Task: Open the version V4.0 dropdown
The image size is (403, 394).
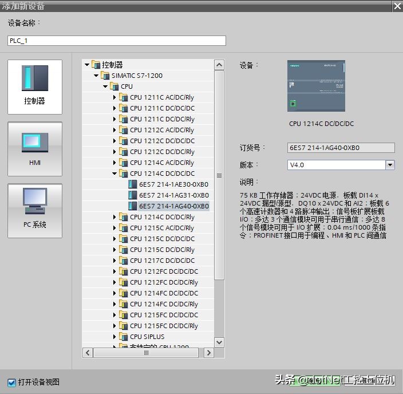Action: (390, 165)
